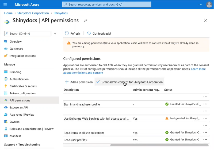214x150 pixels.
Task: Open Integration assistant
Action: click(x=22, y=56)
